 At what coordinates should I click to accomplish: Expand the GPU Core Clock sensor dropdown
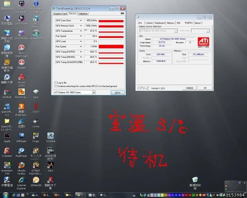(x=81, y=20)
